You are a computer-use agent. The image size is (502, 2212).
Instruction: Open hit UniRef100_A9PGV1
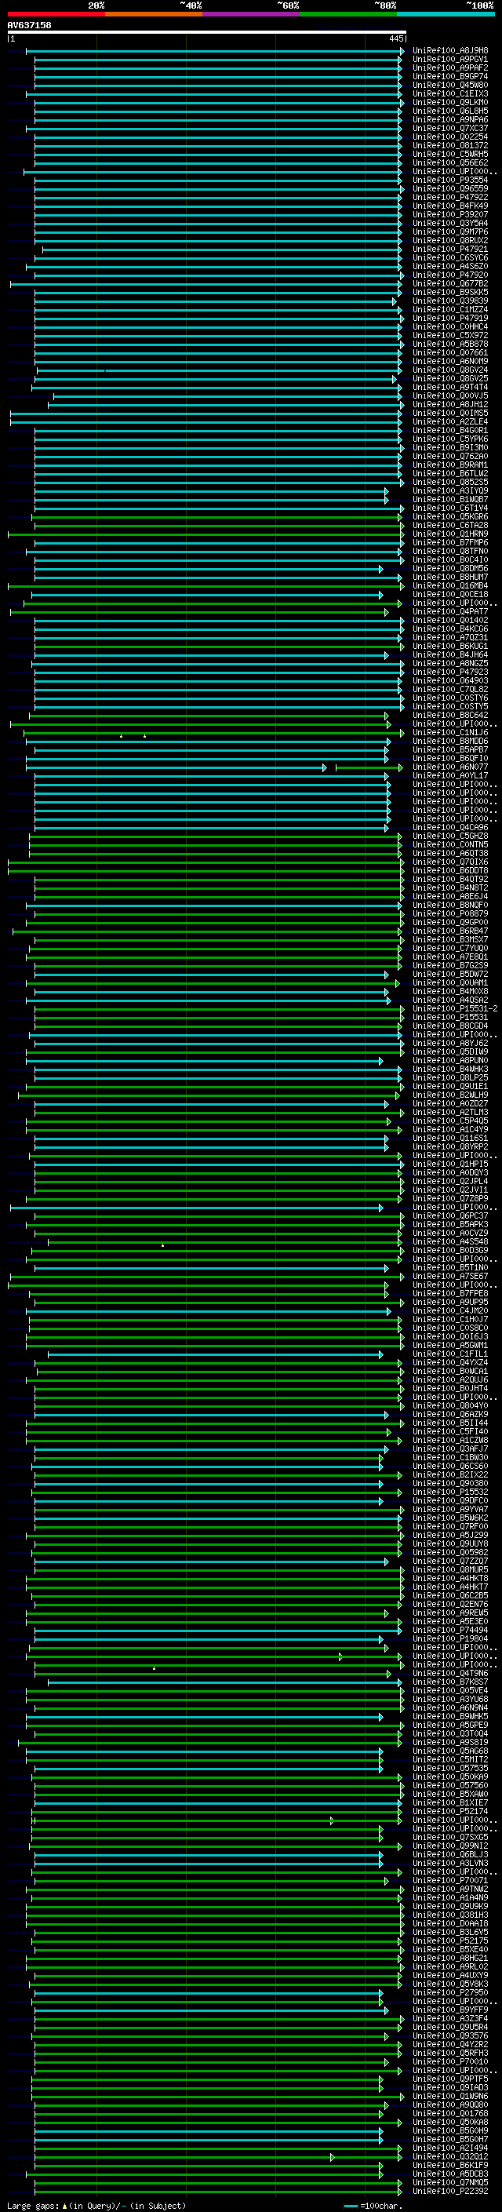coord(450,60)
